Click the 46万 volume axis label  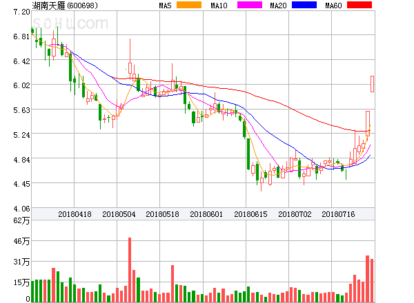[21, 241]
